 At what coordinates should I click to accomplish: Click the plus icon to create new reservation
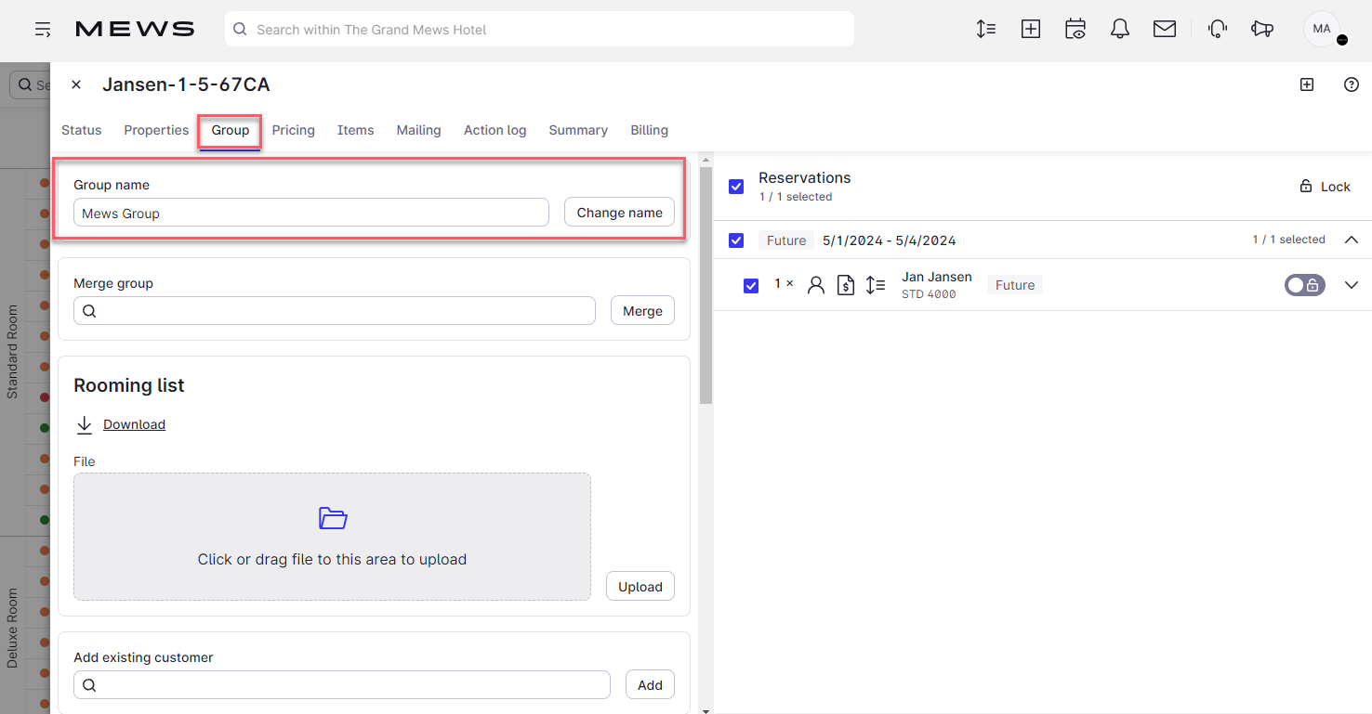click(1030, 29)
